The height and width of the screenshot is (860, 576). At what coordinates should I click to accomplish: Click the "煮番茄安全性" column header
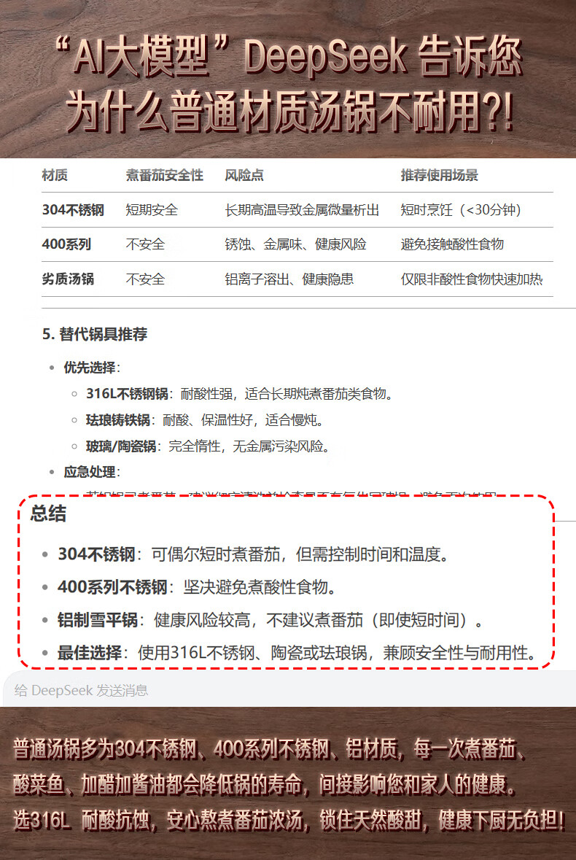tap(164, 176)
